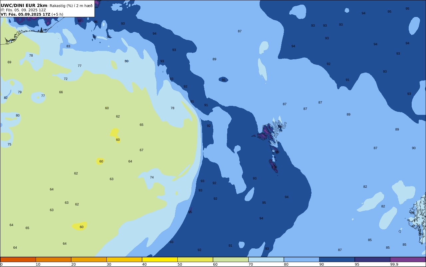Click the '70' legend scale label
Viewport: 426px width, 267px height.
[251, 264]
